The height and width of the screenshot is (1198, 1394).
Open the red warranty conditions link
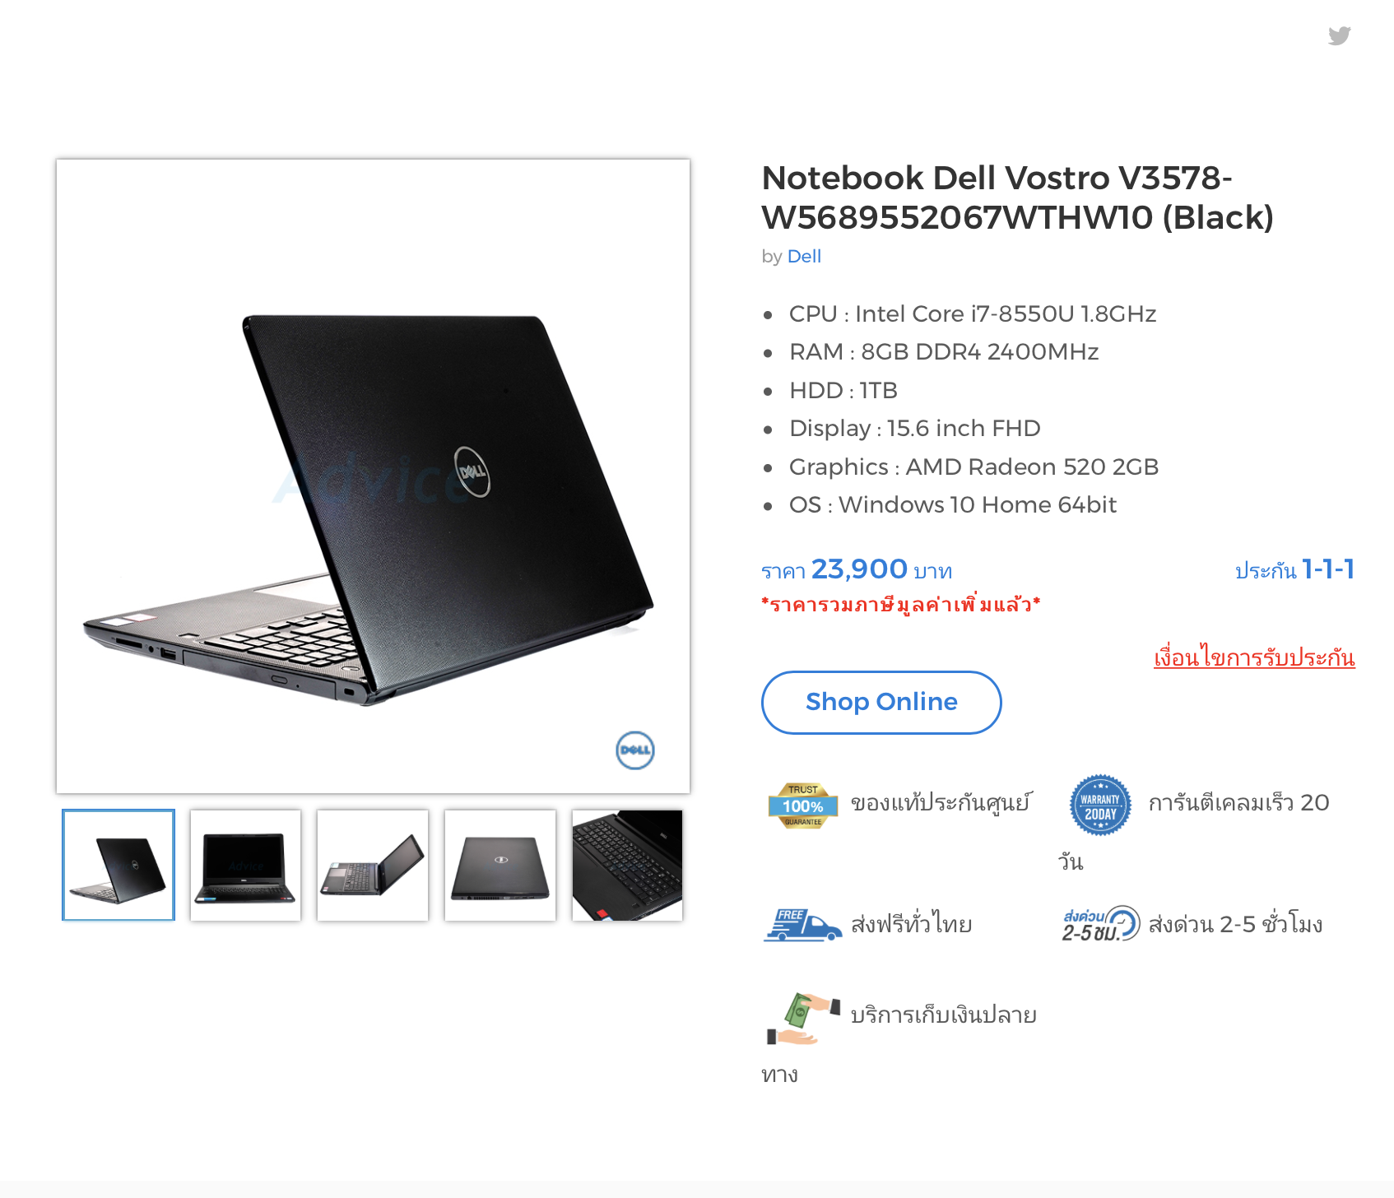1254,657
